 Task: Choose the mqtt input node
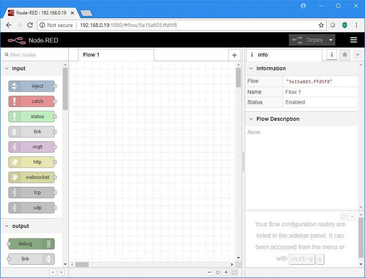tap(31, 147)
